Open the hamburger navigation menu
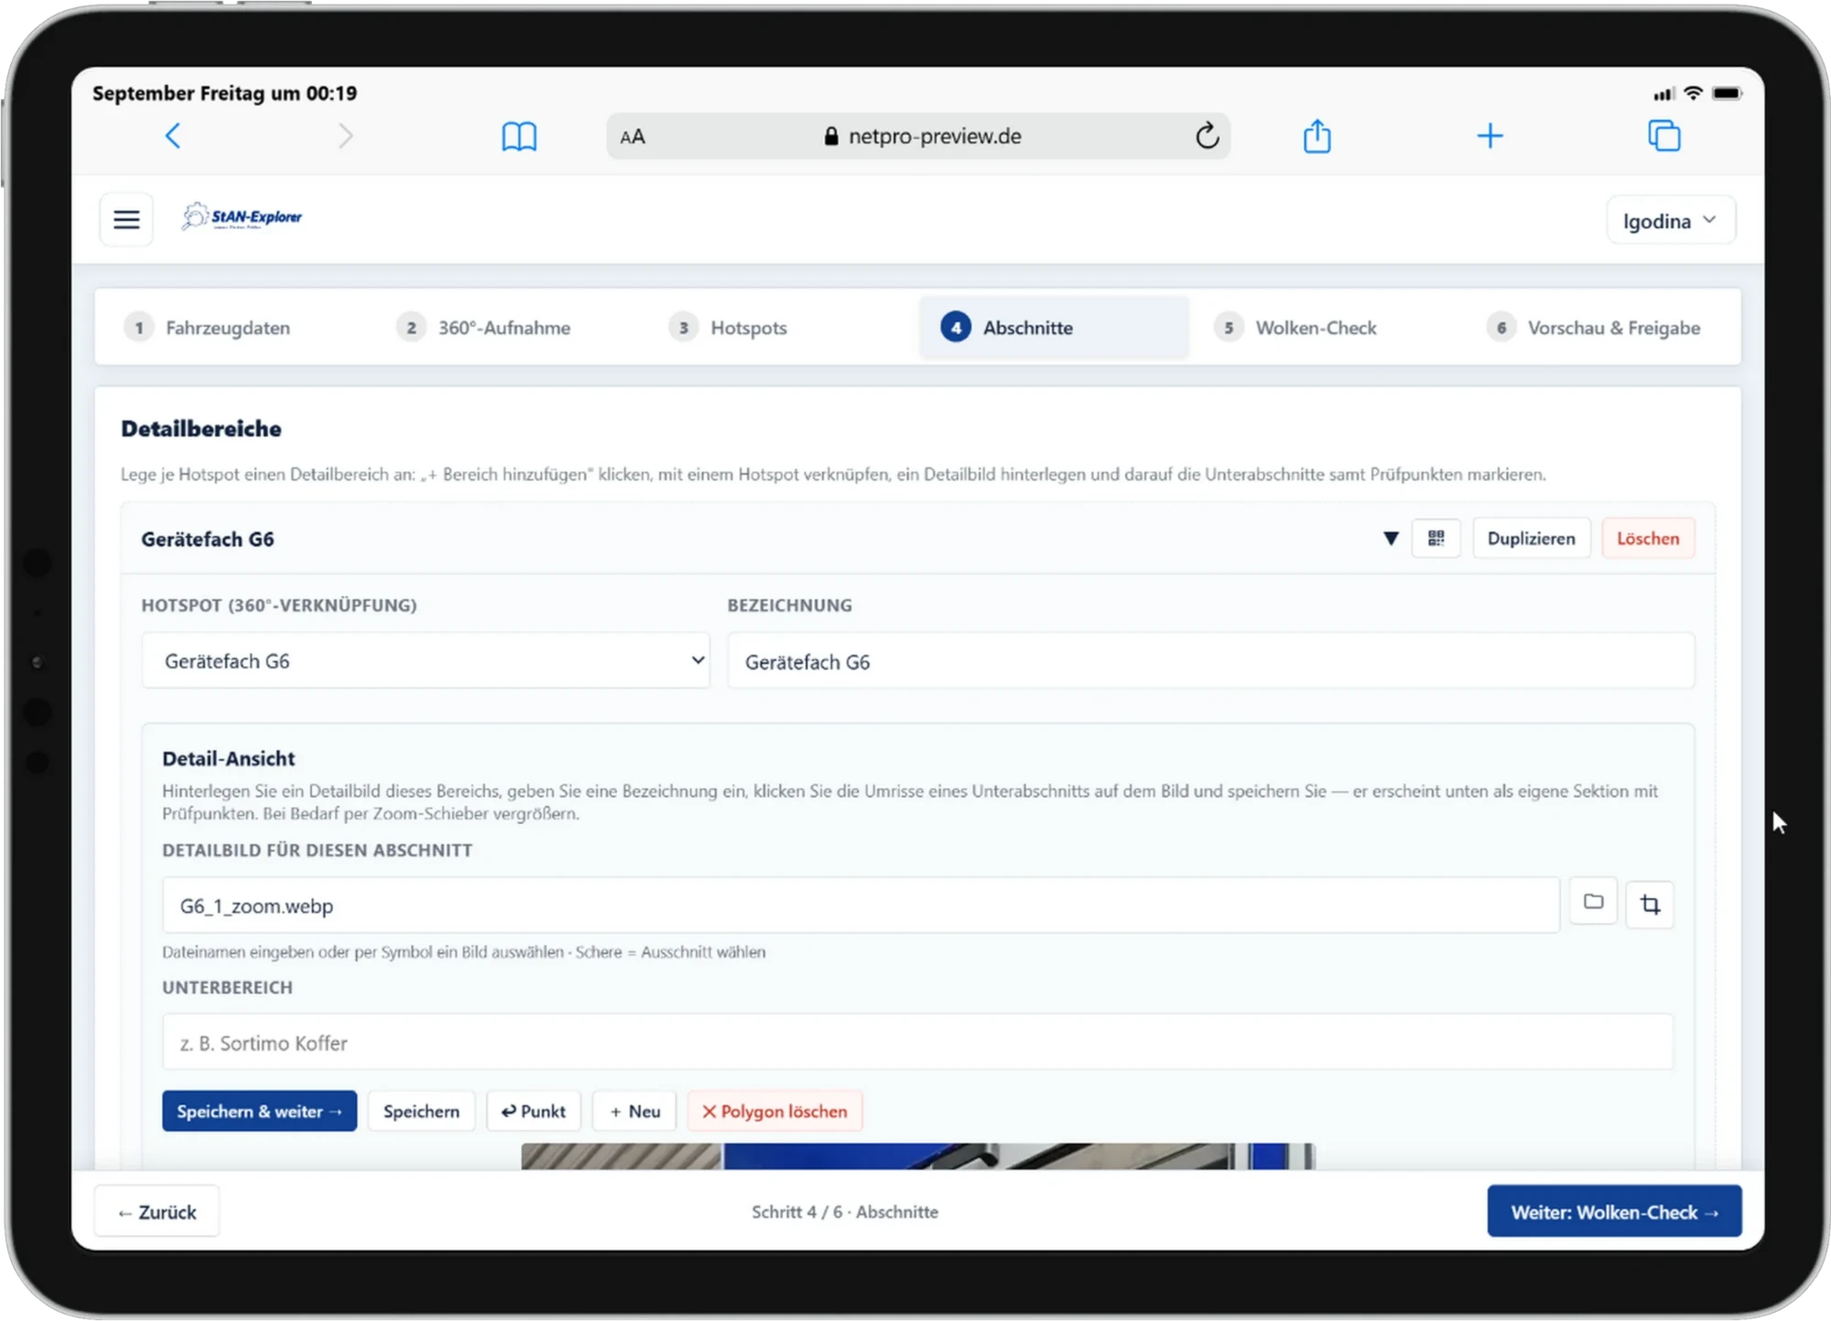Image resolution: width=1831 pixels, height=1321 pixels. click(x=126, y=220)
